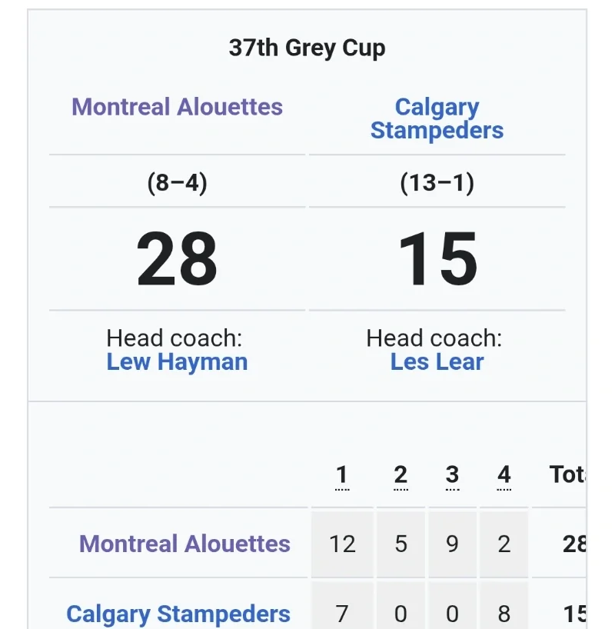Select Calgary's fourth quarter score of 8

pyautogui.click(x=504, y=614)
